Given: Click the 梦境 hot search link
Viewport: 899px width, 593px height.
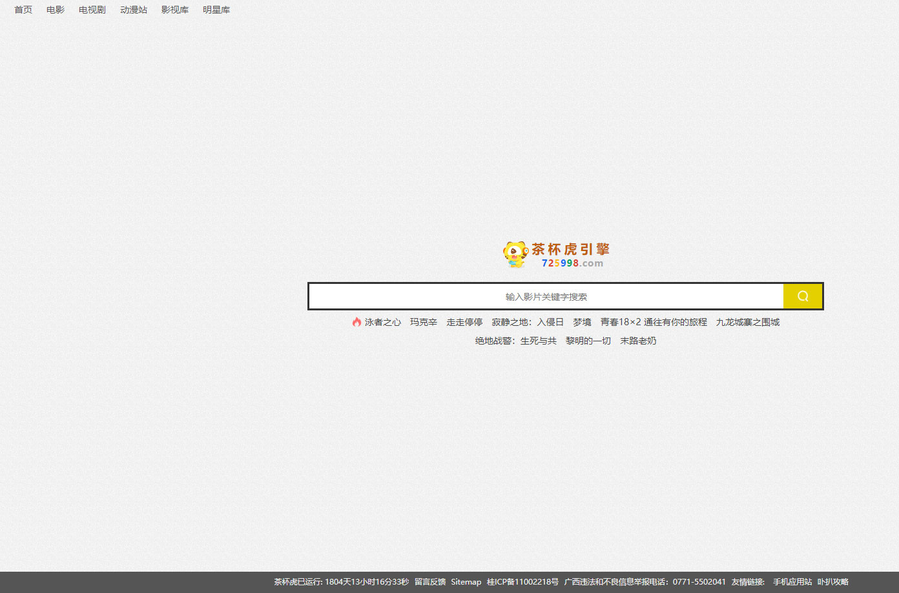Looking at the screenshot, I should pyautogui.click(x=582, y=322).
